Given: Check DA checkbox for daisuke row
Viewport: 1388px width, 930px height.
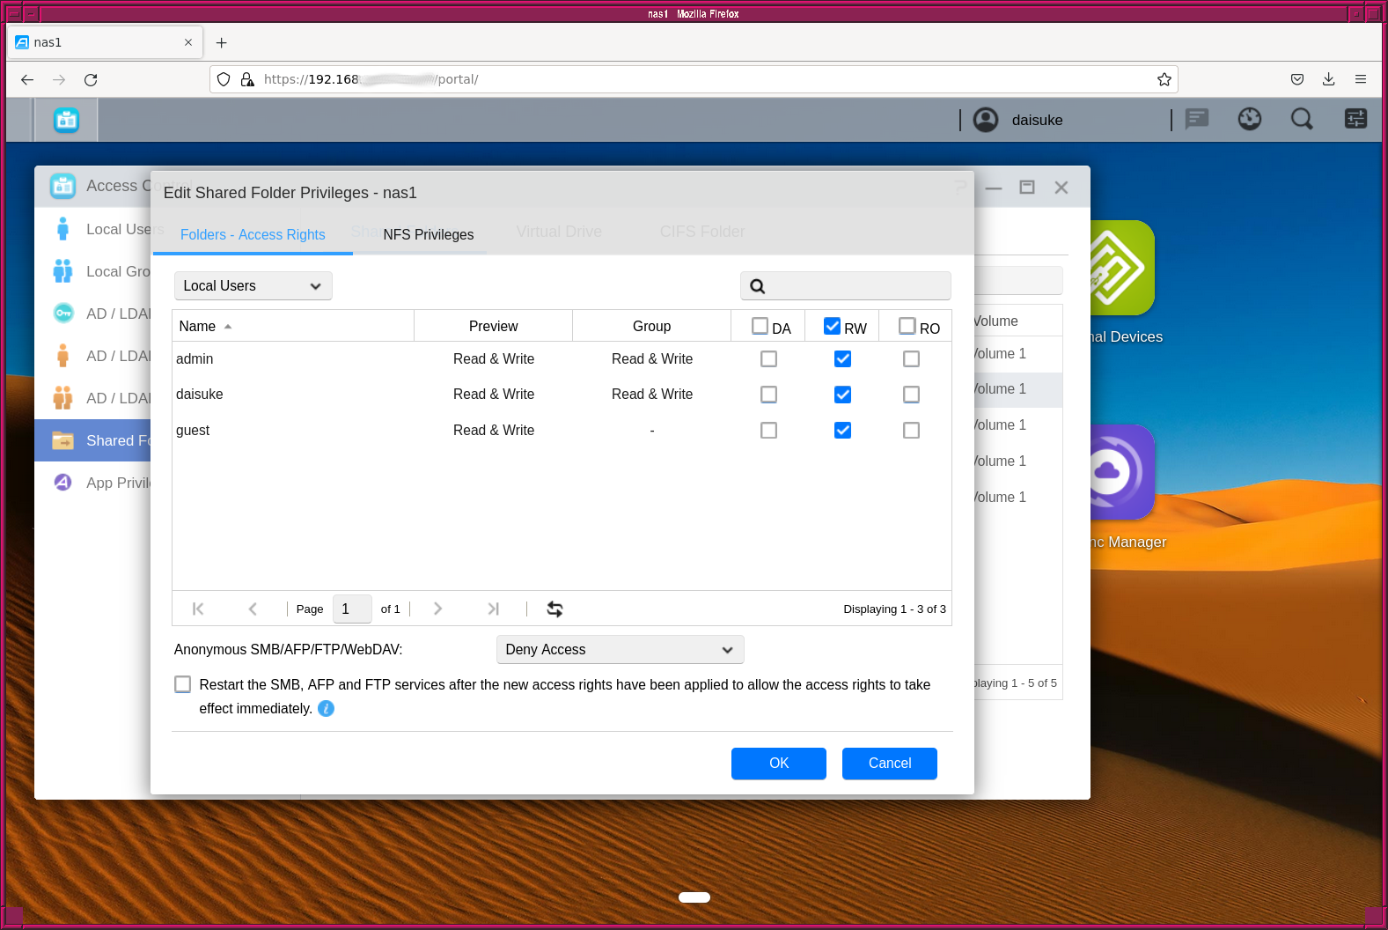Looking at the screenshot, I should point(768,395).
